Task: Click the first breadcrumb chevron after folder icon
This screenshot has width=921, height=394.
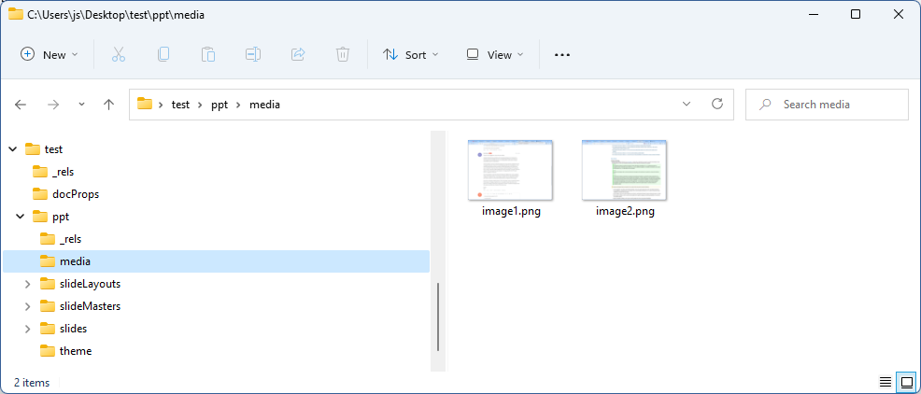Action: point(161,105)
